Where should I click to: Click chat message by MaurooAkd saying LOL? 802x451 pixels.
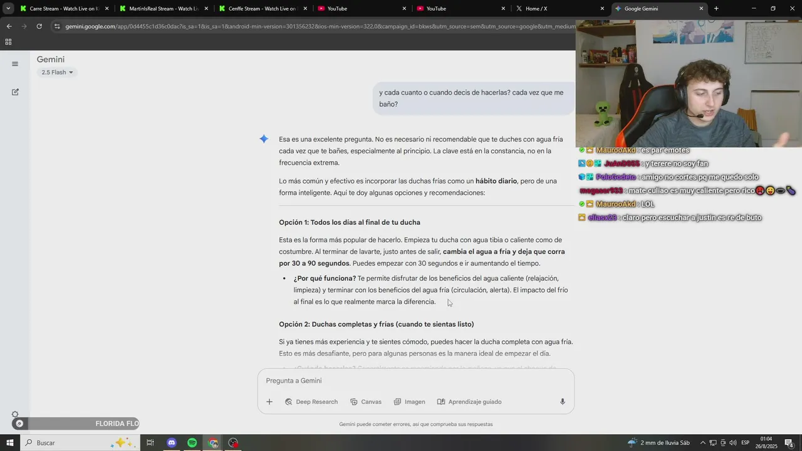pos(617,204)
